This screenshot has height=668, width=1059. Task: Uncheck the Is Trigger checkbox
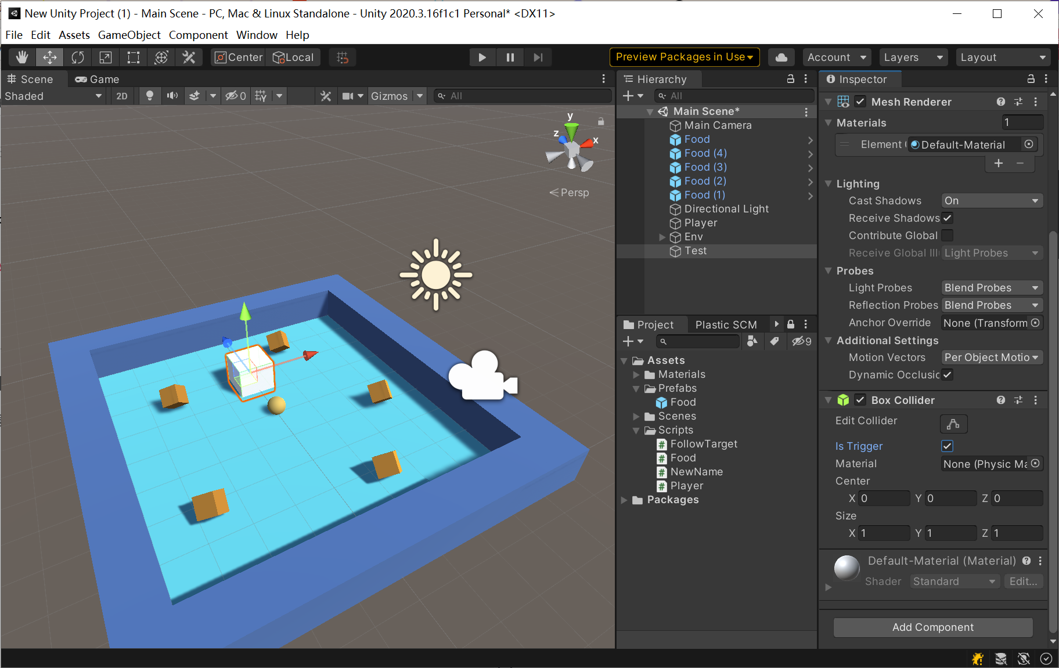click(x=948, y=446)
